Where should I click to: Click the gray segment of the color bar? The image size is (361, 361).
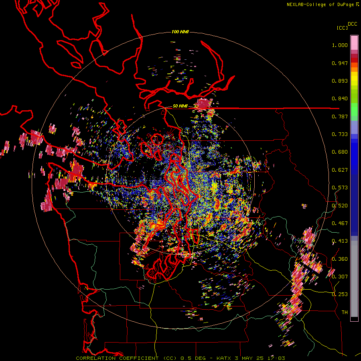click(x=354, y=279)
